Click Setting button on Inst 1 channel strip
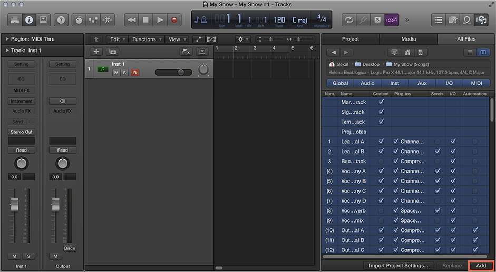 point(22,64)
